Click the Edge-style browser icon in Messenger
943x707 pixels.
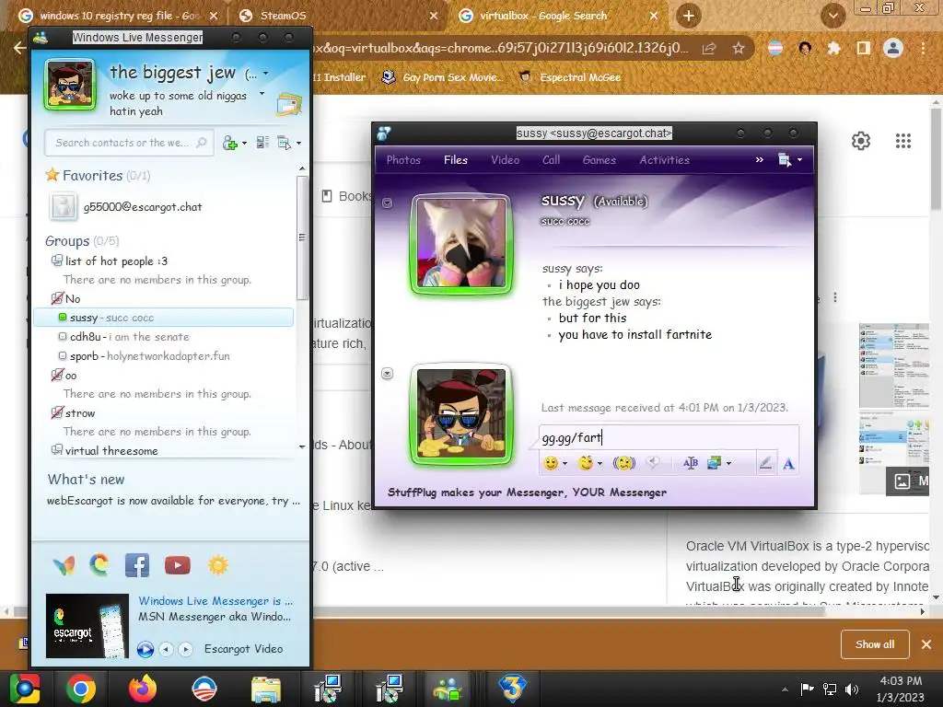pos(99,565)
